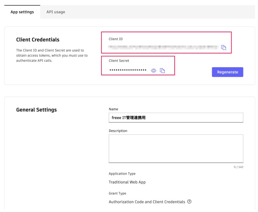The image size is (258, 212).
Task: Click inside the Description text area
Action: [x=176, y=149]
